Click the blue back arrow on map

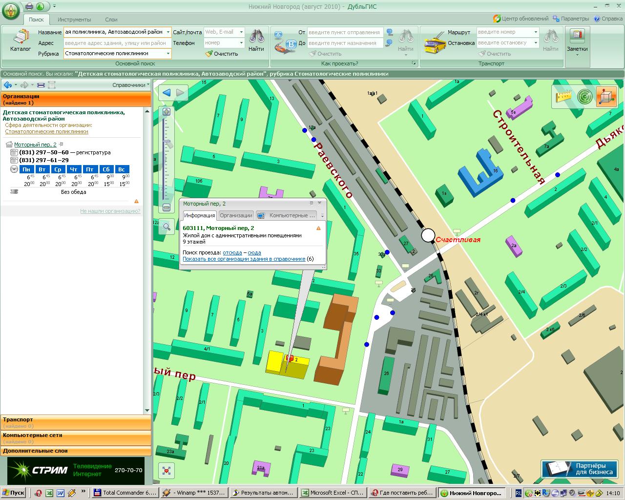tap(167, 92)
